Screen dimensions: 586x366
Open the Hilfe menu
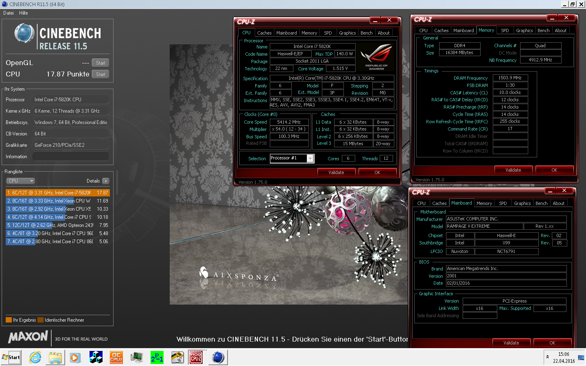[24, 13]
